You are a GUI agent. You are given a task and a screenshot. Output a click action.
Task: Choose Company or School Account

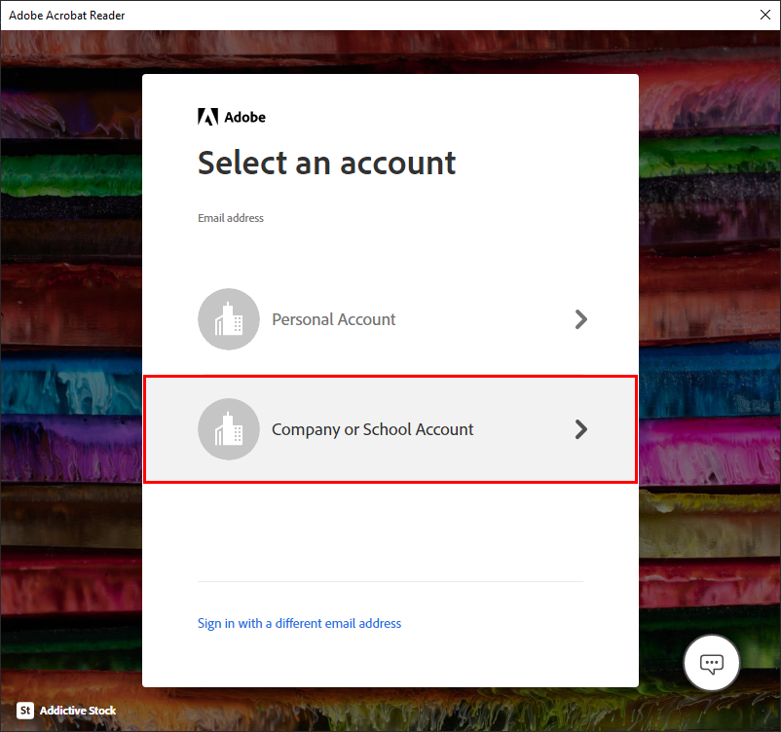point(390,429)
